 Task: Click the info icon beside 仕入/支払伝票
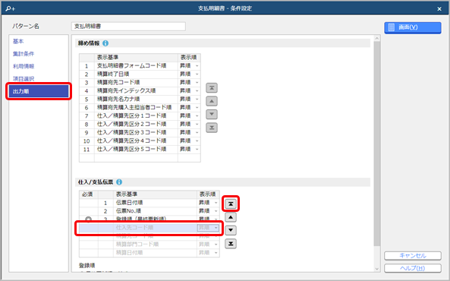click(x=119, y=182)
